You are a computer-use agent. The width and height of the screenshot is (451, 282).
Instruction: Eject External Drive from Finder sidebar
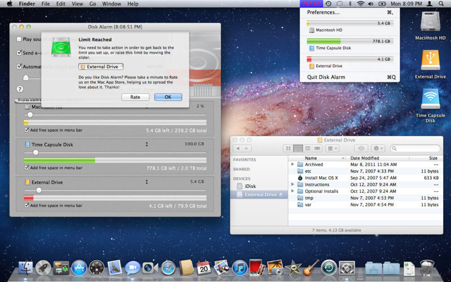coord(281,195)
